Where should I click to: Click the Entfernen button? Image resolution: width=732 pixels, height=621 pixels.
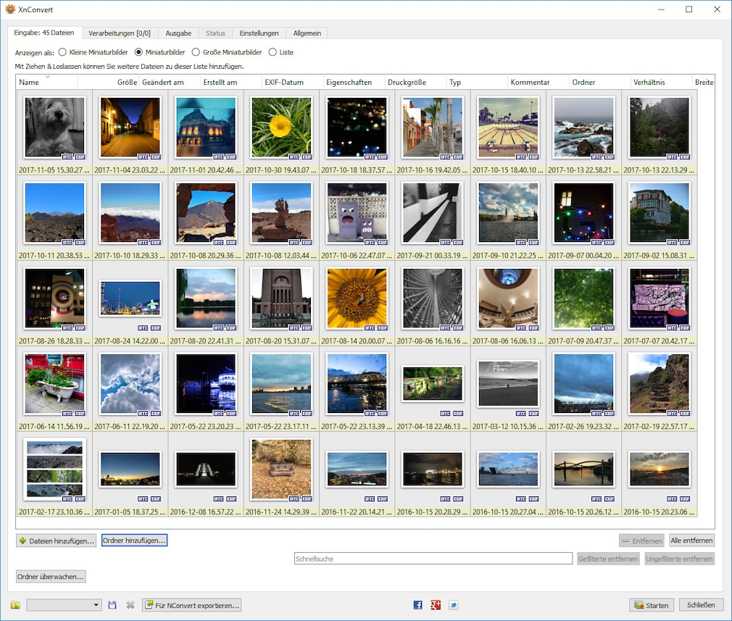642,541
